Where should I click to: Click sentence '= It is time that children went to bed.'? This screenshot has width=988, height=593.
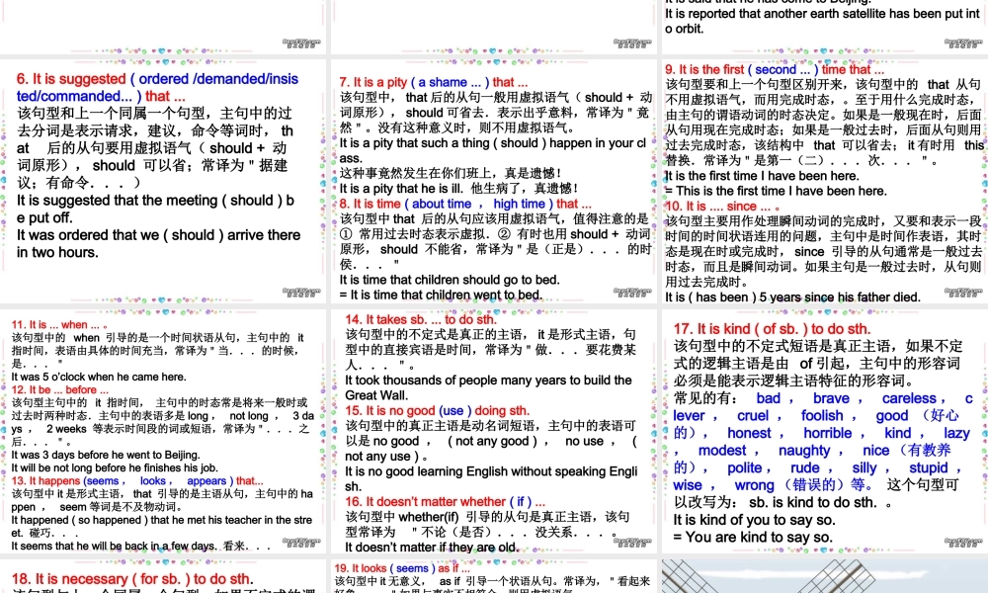(x=441, y=295)
